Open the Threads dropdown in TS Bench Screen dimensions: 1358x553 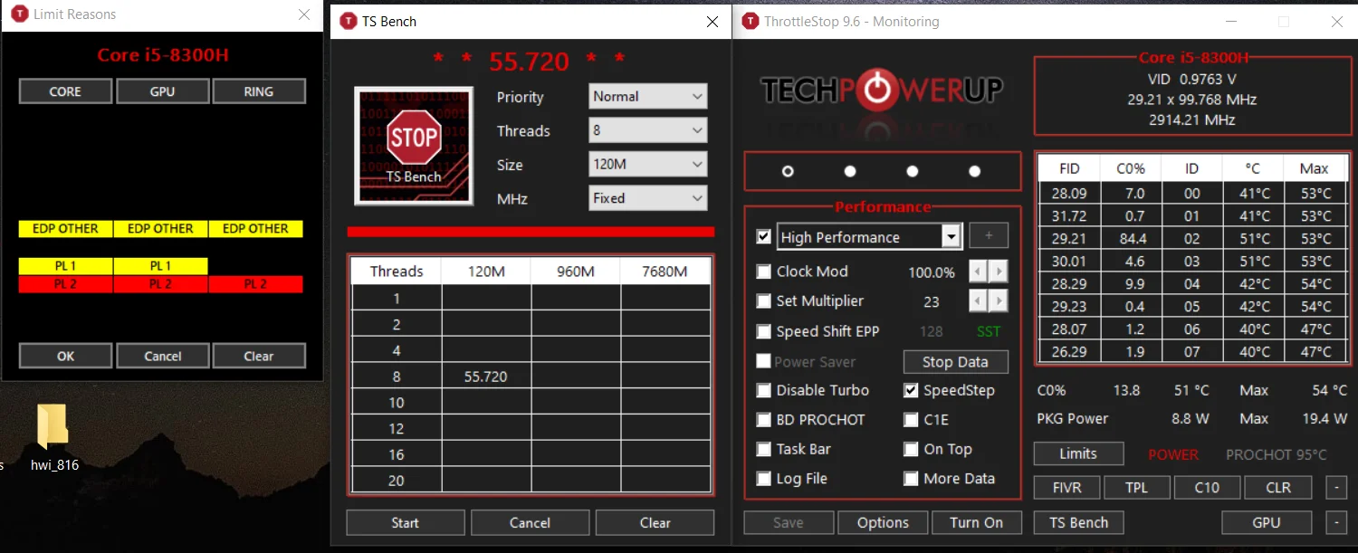click(x=647, y=130)
